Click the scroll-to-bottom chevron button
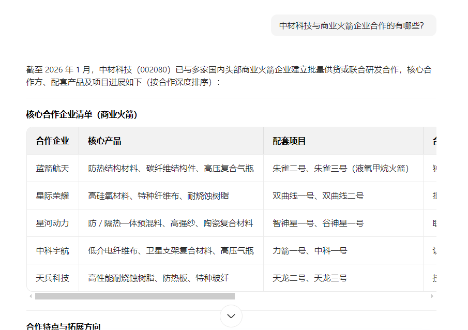 [x=231, y=316]
